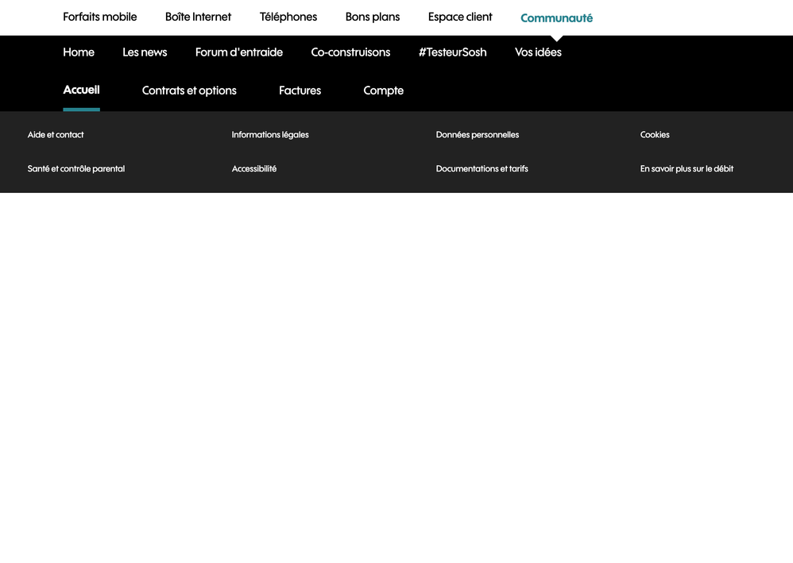Select the Compte tab

383,91
